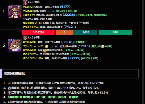The width and height of the screenshot is (145, 104).
Task: Click the top Lv.6 掉落 label
Action: tap(34, 2)
